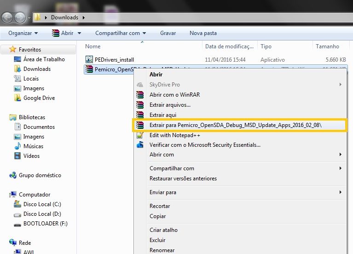The image size is (353, 254).
Task: Sort by the Data de modificaç... column header
Action: click(230, 46)
